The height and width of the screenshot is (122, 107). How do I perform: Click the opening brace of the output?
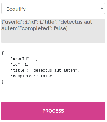coord(3,53)
